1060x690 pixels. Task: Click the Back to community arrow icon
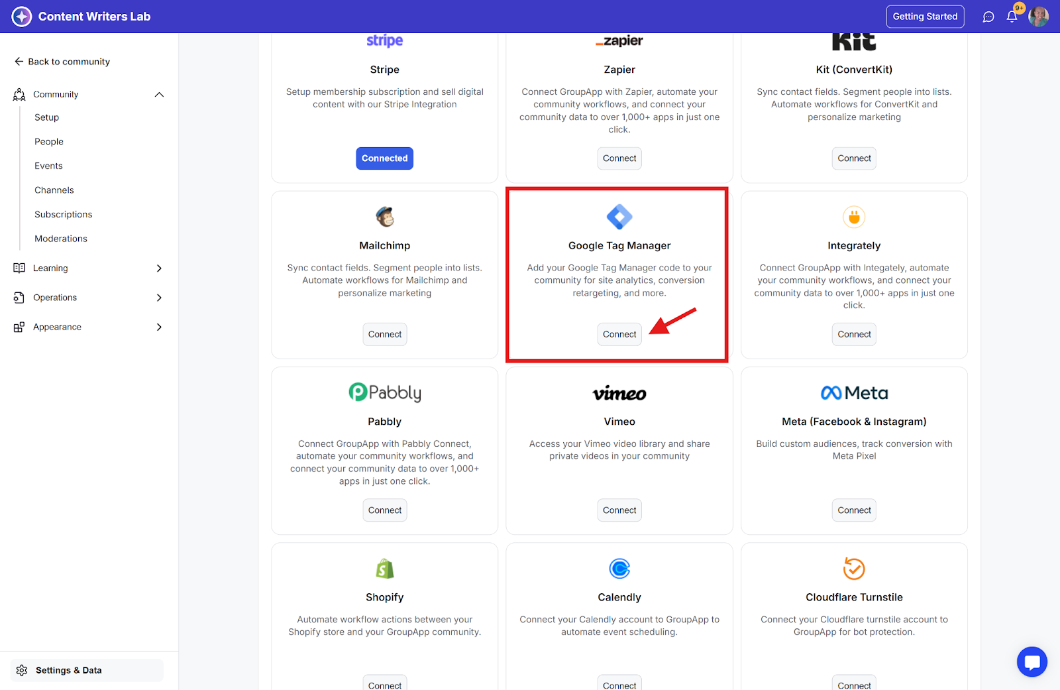(19, 62)
